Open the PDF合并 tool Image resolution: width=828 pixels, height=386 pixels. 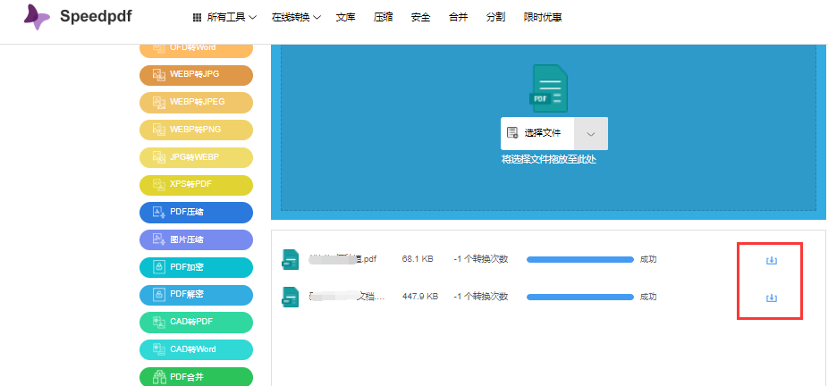[196, 376]
